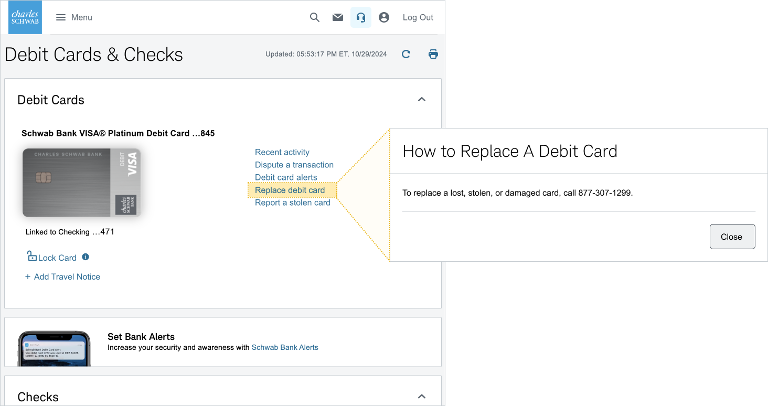The image size is (768, 406).
Task: Open the search magnifier icon
Action: 315,17
